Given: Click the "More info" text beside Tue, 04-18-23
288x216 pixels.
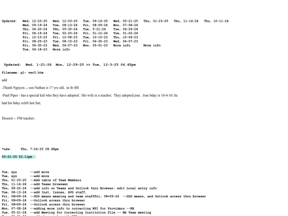Looking at the screenshot, I should [61, 49].
